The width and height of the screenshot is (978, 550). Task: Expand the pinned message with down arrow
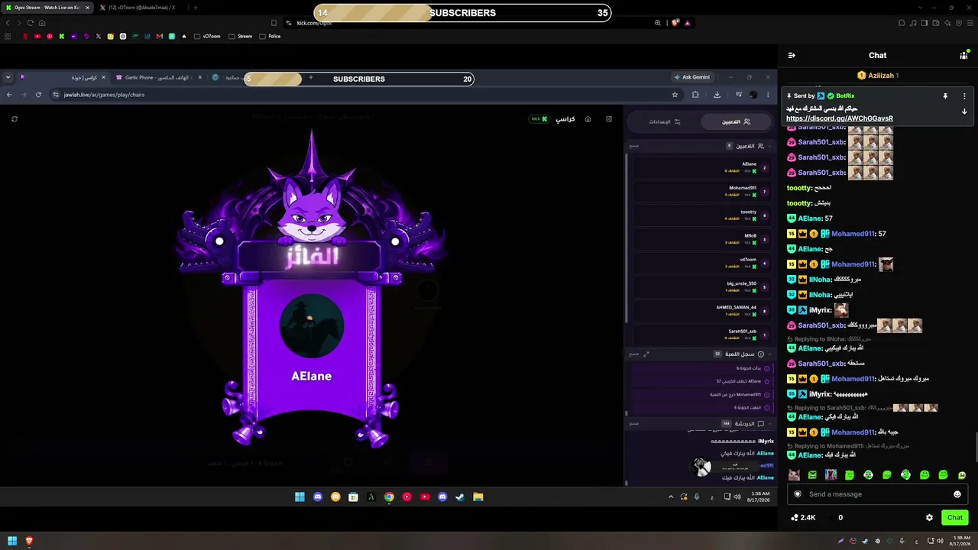964,112
